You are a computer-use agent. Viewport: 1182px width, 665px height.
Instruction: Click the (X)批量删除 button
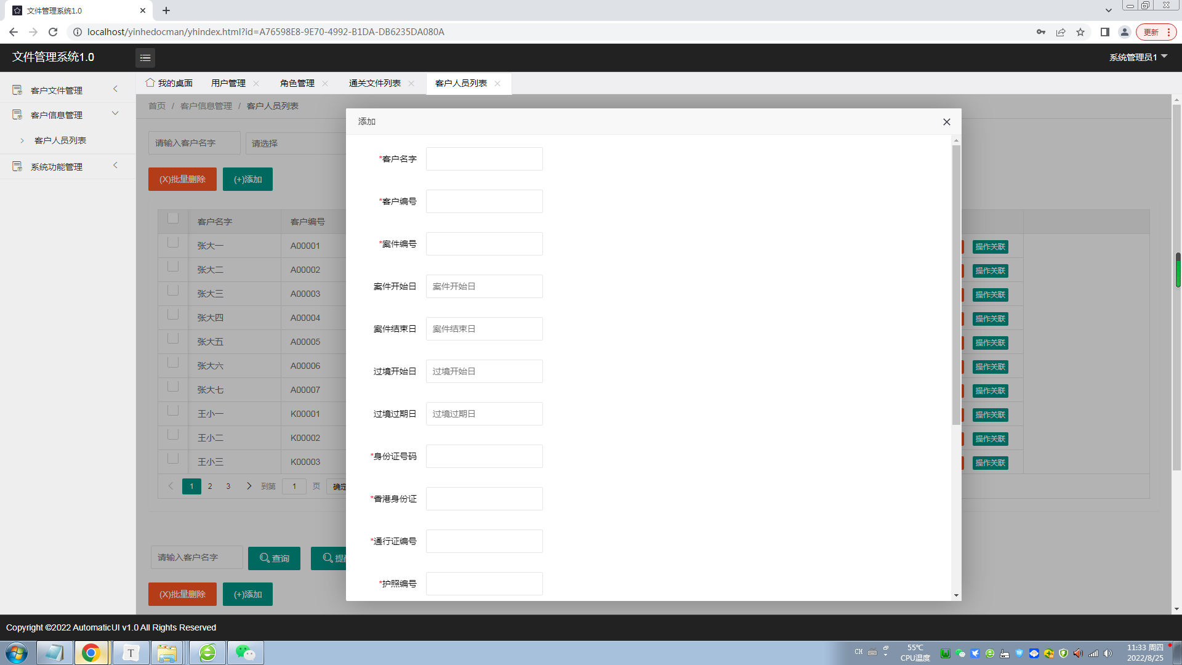pyautogui.click(x=182, y=180)
